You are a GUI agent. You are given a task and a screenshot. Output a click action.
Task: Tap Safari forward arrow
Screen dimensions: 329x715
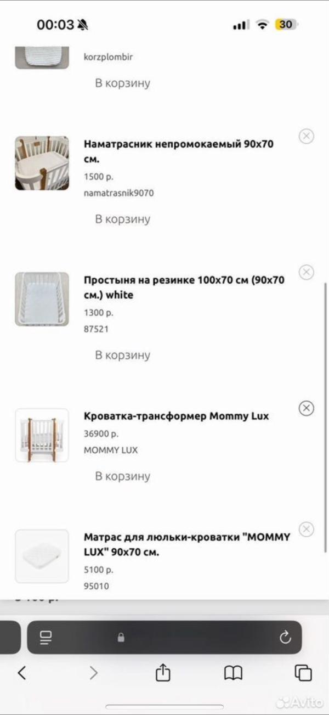[x=93, y=673]
